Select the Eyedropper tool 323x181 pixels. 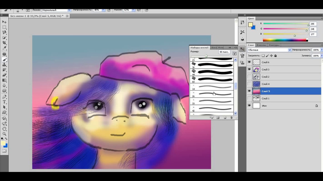coord(4,48)
